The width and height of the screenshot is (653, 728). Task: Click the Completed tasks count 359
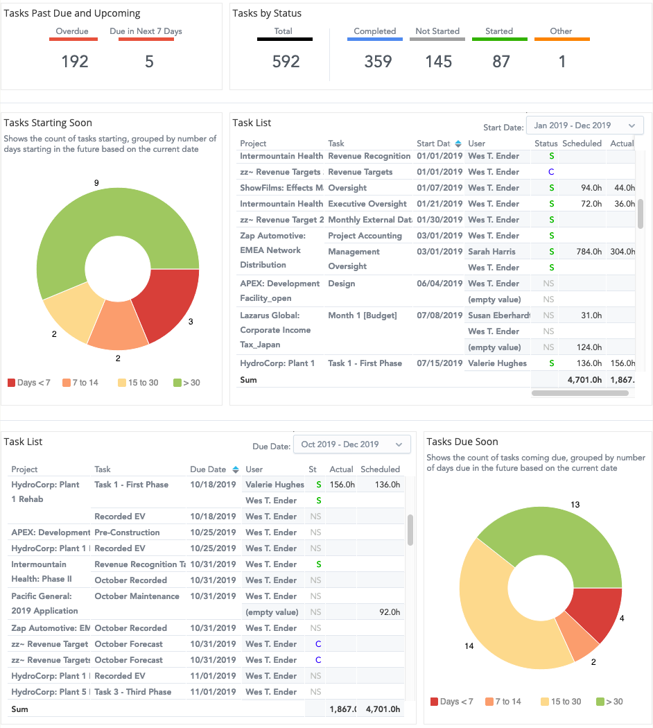[x=378, y=61]
